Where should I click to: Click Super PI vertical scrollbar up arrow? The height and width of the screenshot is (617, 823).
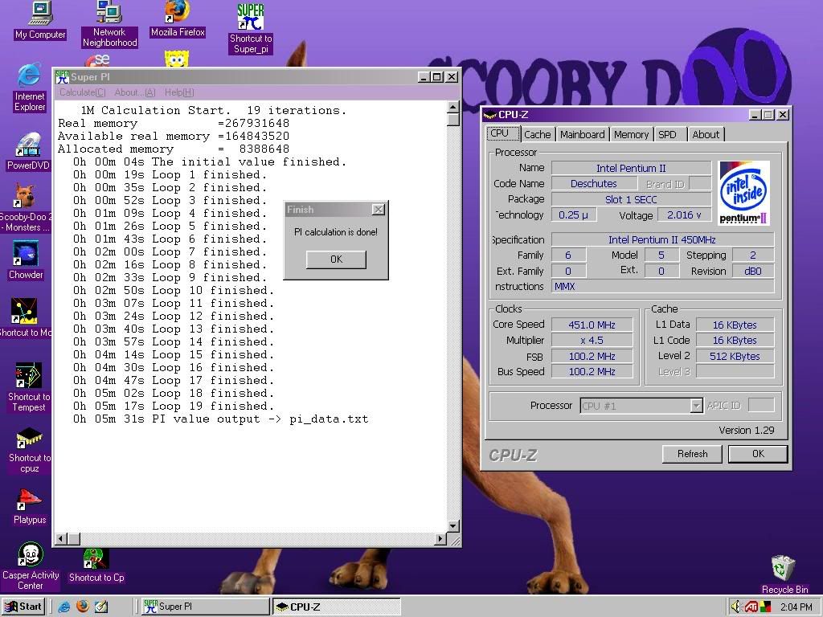coord(453,107)
